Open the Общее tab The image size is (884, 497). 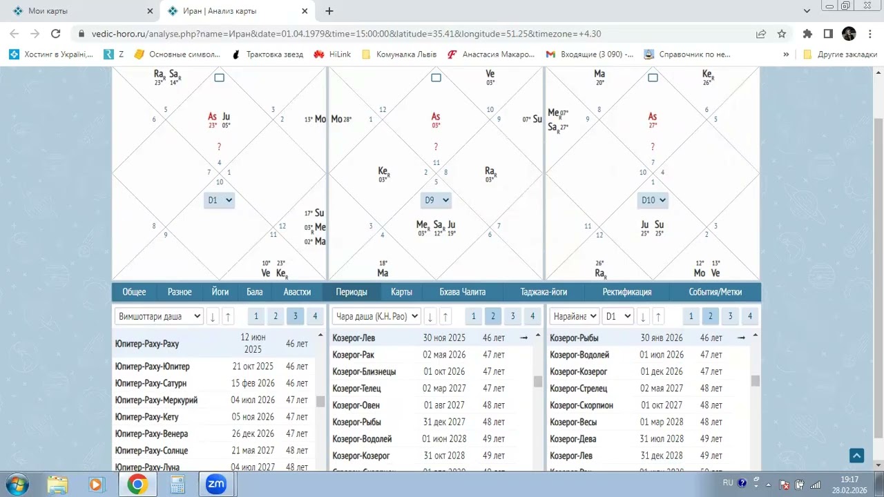[x=134, y=292]
